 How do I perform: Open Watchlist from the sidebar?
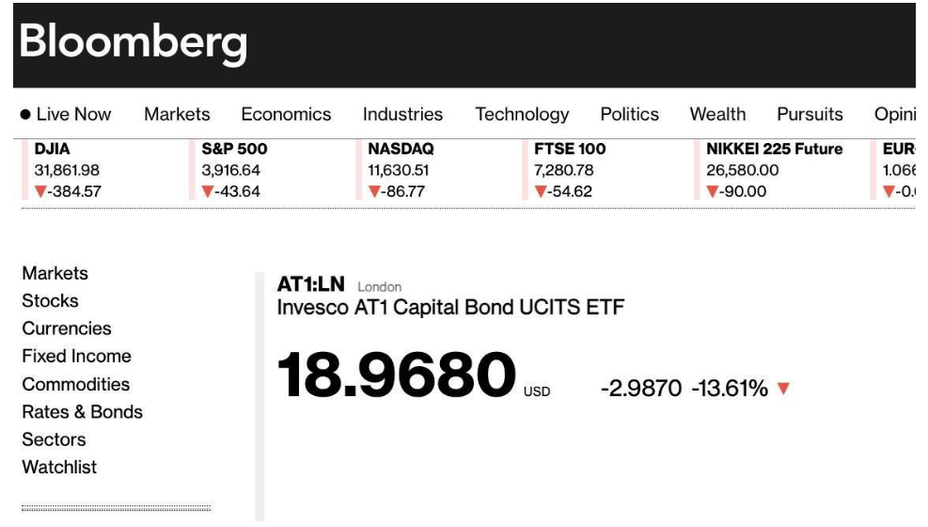click(x=59, y=468)
